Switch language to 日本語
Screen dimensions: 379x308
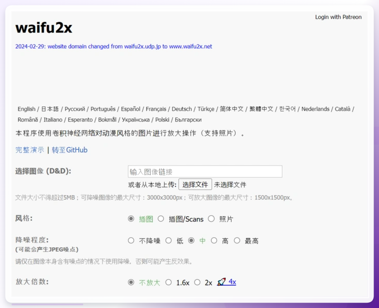(x=50, y=109)
